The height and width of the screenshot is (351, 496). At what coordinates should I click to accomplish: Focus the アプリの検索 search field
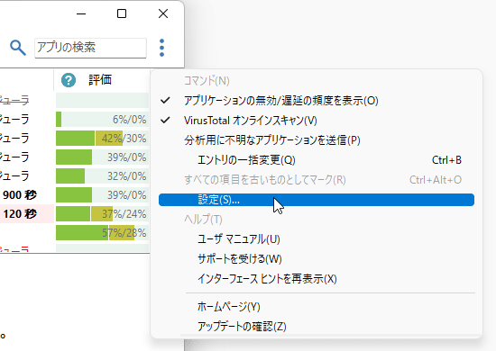[x=90, y=48]
